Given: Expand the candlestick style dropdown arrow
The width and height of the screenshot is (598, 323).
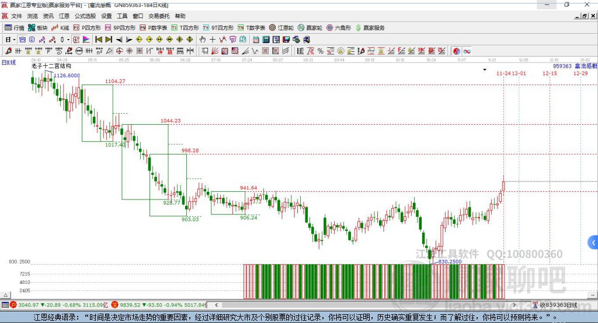Looking at the screenshot, I should click(68, 39).
